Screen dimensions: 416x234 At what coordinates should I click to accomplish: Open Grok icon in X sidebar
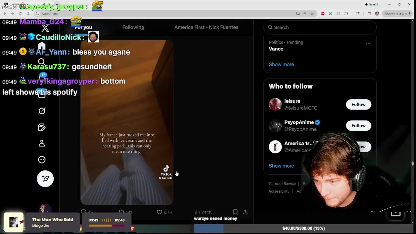pos(42,111)
